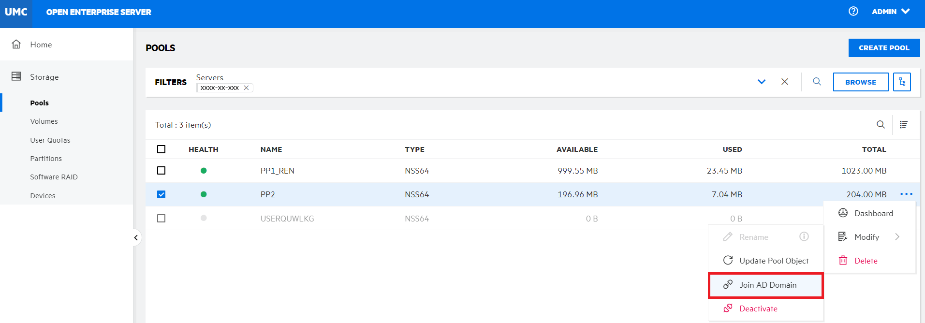Check the PP1_REN pool checkbox
925x323 pixels.
tap(162, 171)
